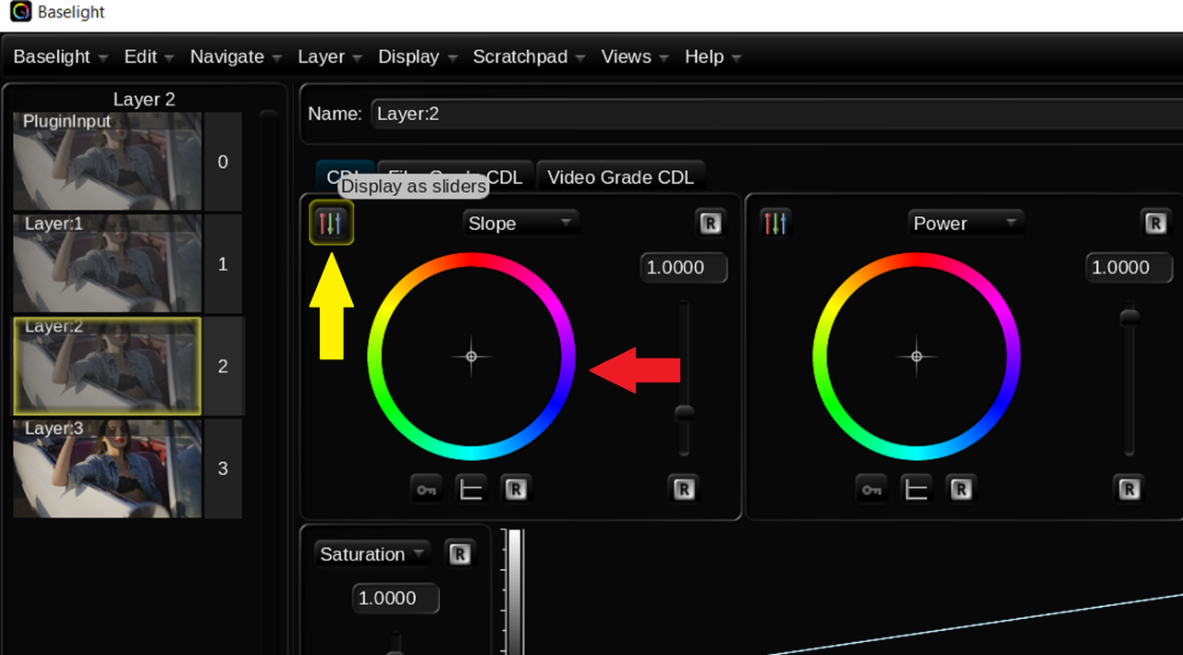This screenshot has height=655, width=1183.
Task: Open the Power mode dropdown
Action: (x=966, y=223)
